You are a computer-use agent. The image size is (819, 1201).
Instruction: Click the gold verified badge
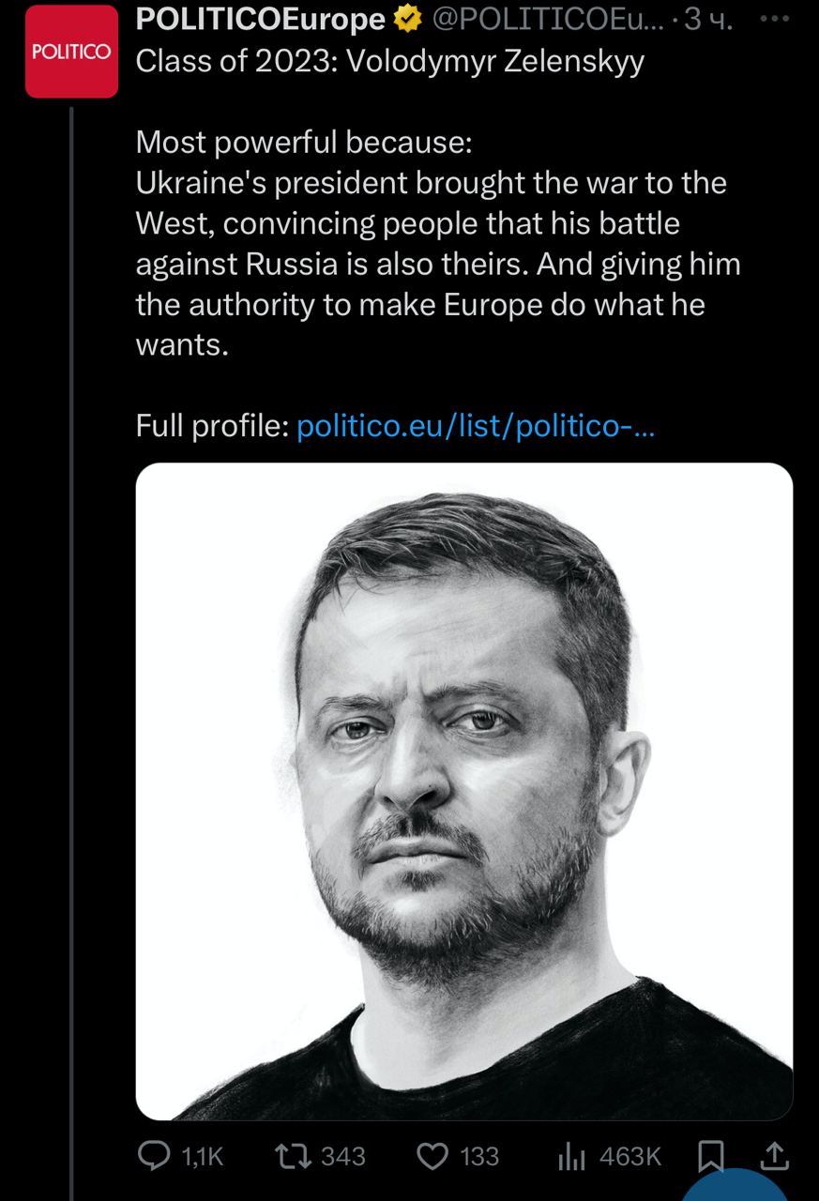406,20
